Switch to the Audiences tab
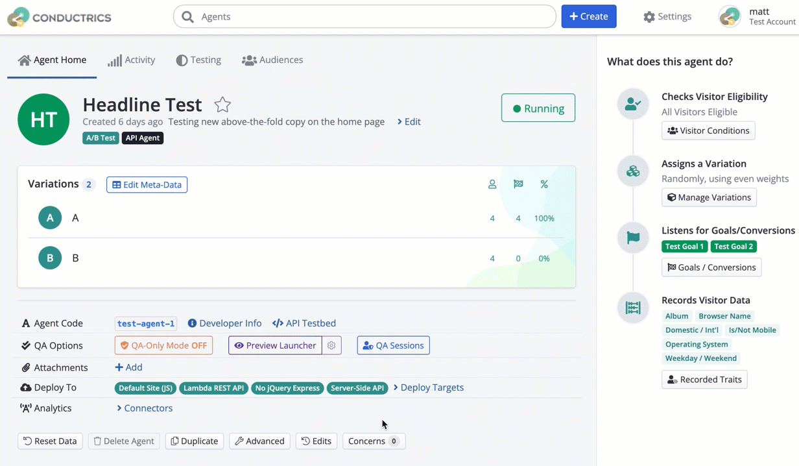The image size is (799, 466). [x=272, y=60]
